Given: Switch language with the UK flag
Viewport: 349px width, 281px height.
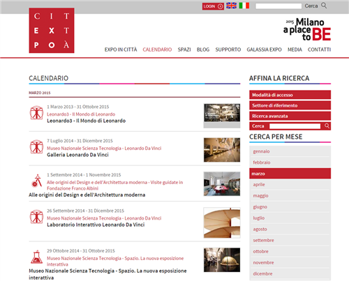Looking at the screenshot, I should click(231, 6).
